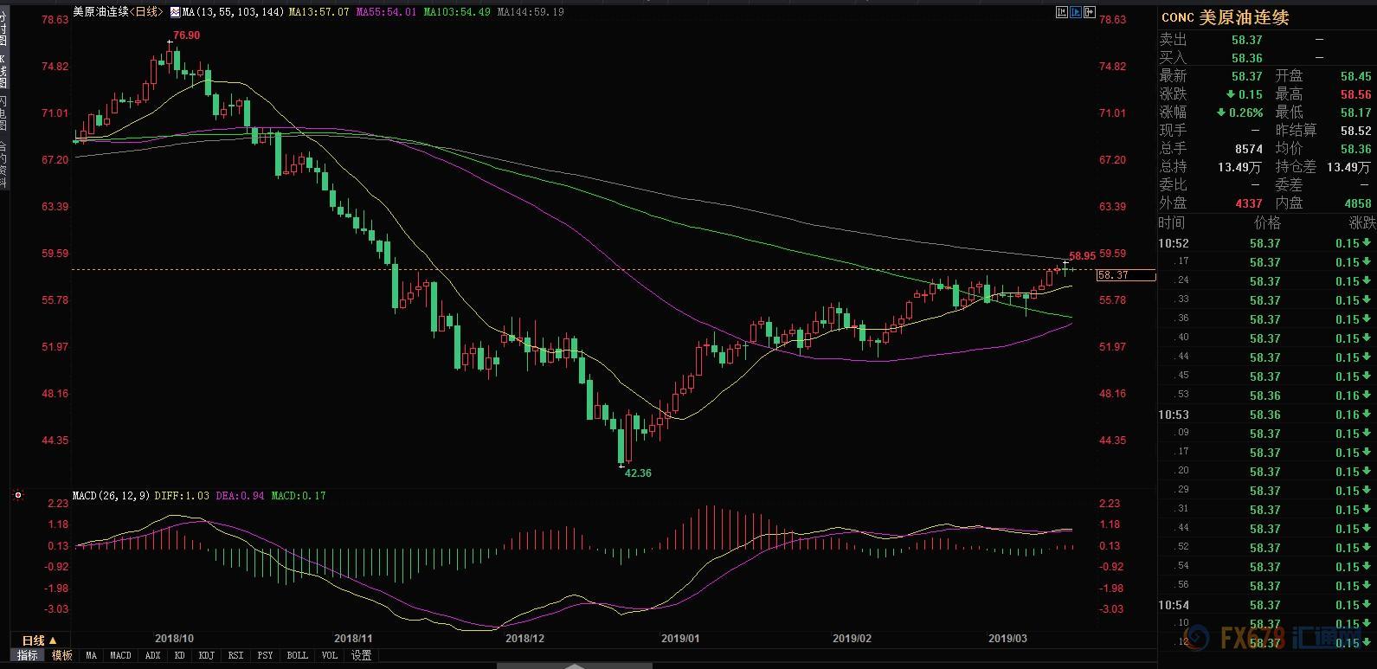Click the 买入 bid price 58.36
Viewport: 1377px width, 669px height.
click(x=1247, y=58)
